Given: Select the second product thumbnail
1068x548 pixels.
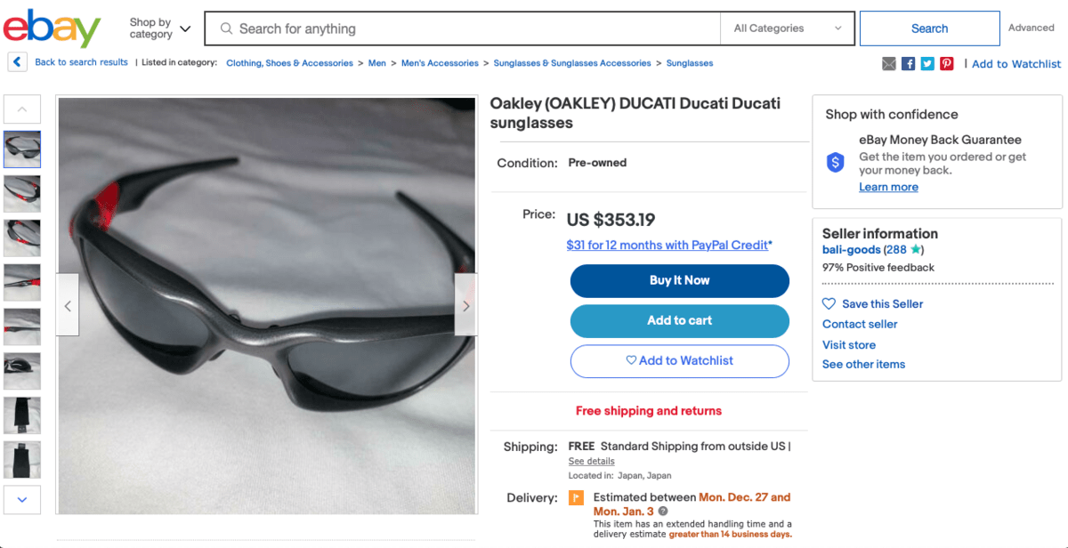Looking at the screenshot, I should [22, 194].
